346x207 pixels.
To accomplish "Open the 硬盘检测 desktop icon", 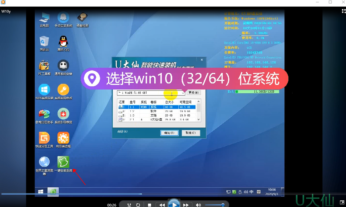I will [82, 20].
